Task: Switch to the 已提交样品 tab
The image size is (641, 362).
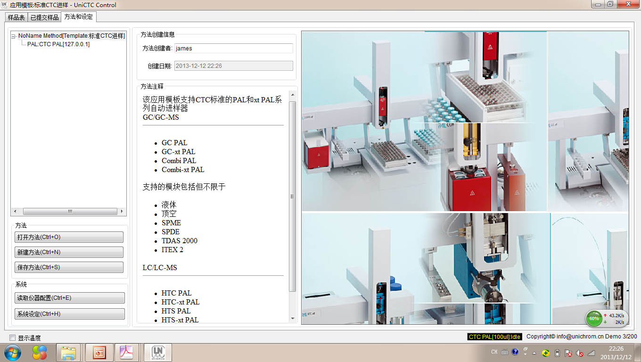Action: click(x=44, y=17)
